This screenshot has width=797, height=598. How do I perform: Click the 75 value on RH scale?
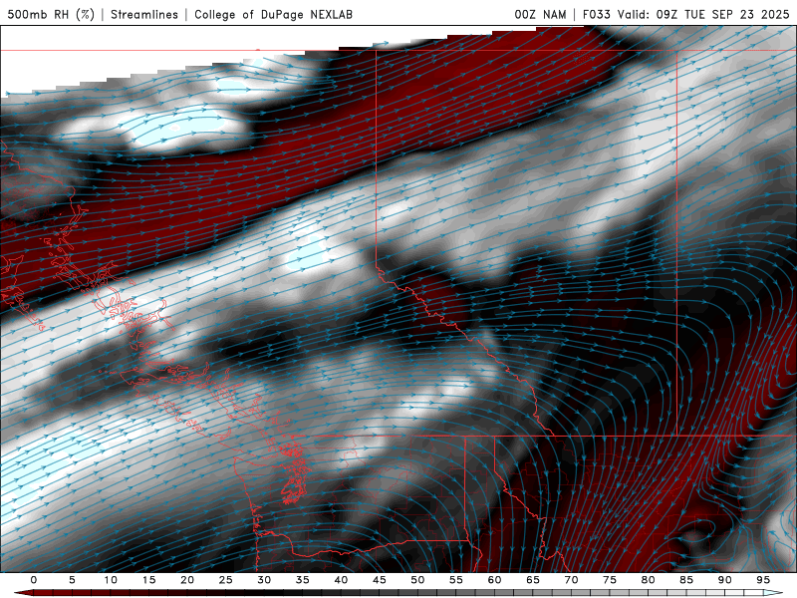tap(610, 580)
